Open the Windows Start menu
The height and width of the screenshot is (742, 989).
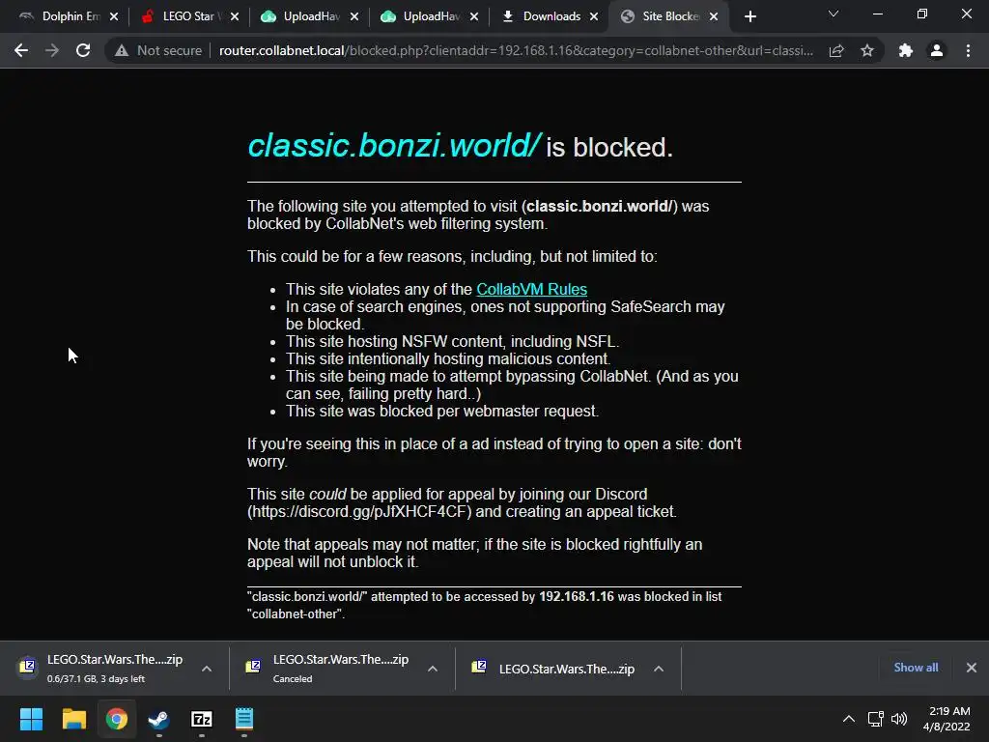(31, 719)
